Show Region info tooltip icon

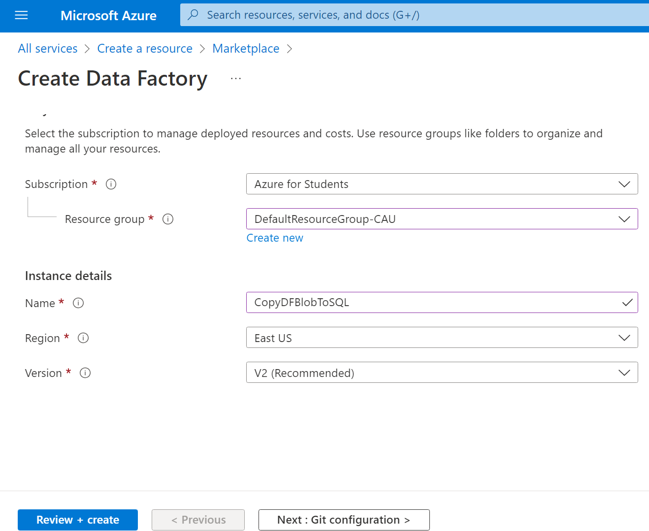83,338
